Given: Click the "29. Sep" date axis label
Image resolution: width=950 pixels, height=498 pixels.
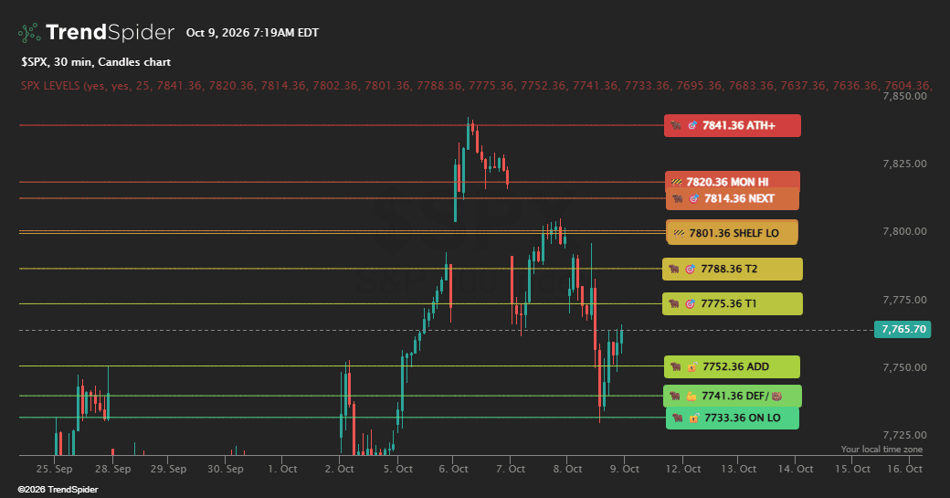Looking at the screenshot, I should 168,469.
